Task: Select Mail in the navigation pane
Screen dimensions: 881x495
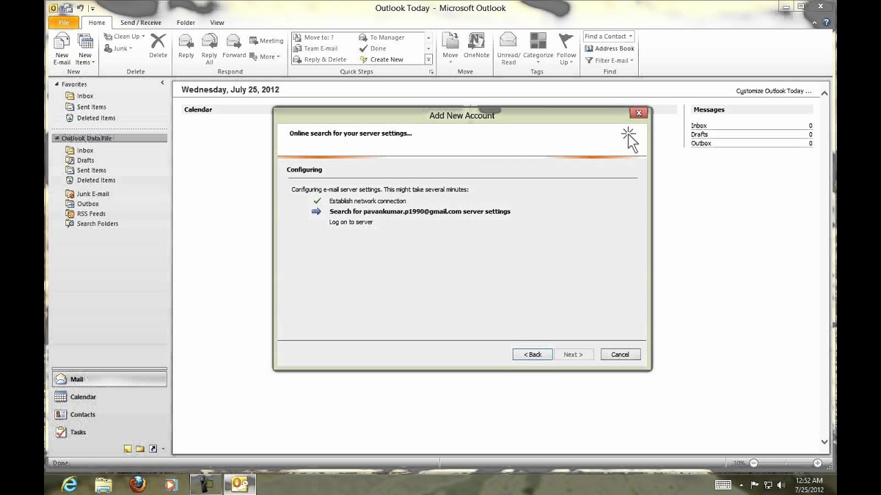Action: point(109,379)
